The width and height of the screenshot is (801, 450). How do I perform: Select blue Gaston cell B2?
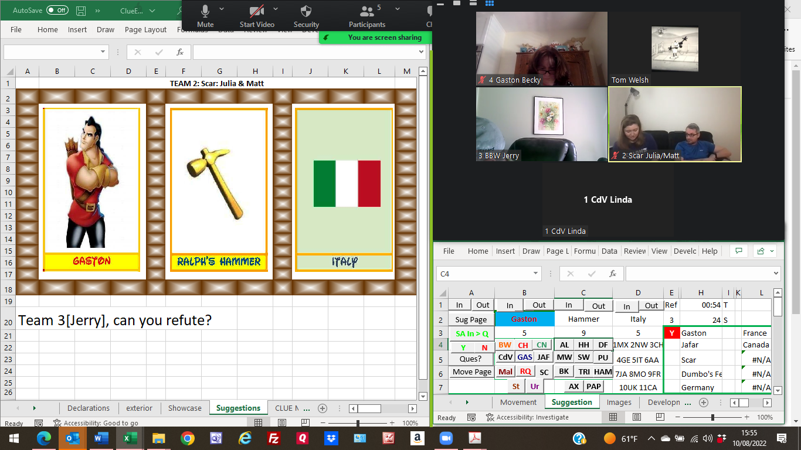(x=524, y=319)
